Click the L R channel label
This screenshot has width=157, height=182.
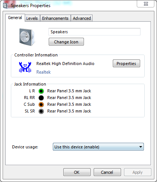32,91
